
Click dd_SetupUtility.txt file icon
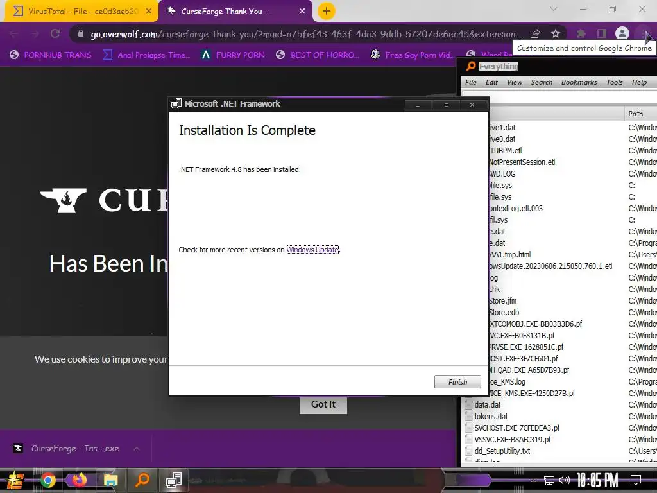pos(468,451)
